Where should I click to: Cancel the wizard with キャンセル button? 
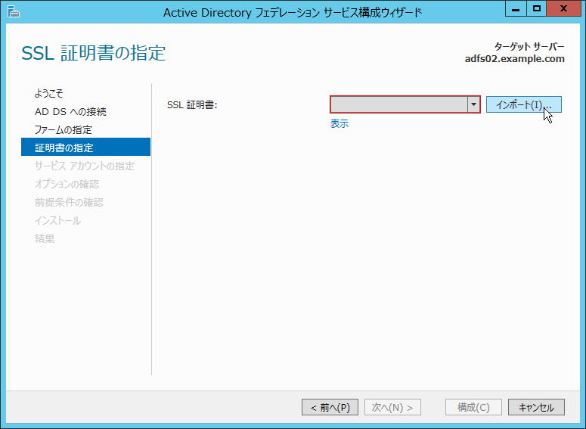coord(536,407)
